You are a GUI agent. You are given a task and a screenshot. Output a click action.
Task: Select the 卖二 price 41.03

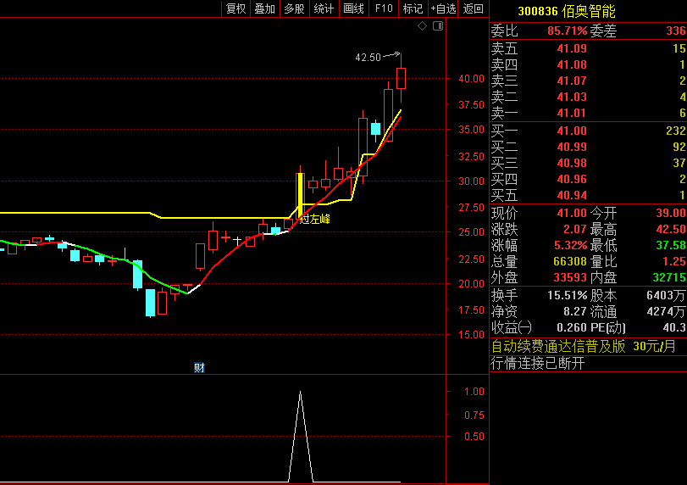pyautogui.click(x=572, y=97)
